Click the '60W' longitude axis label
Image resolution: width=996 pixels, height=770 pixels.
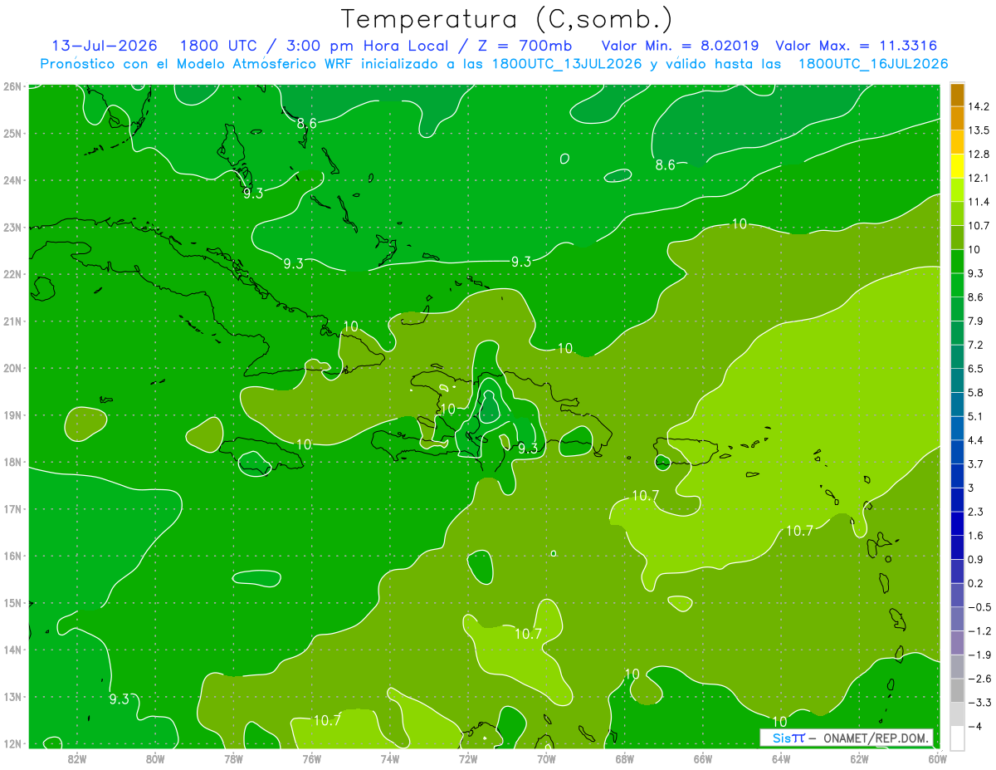point(938,758)
